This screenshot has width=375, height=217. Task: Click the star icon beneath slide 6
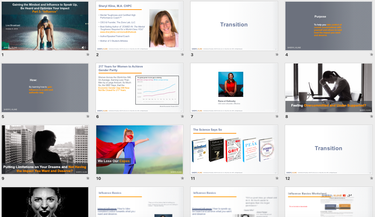[x=183, y=116]
